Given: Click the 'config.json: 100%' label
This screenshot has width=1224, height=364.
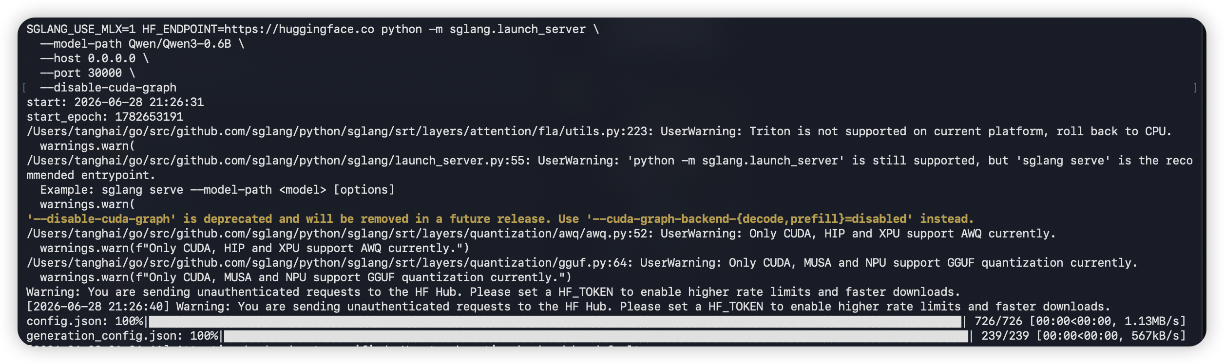Looking at the screenshot, I should tap(85, 321).
